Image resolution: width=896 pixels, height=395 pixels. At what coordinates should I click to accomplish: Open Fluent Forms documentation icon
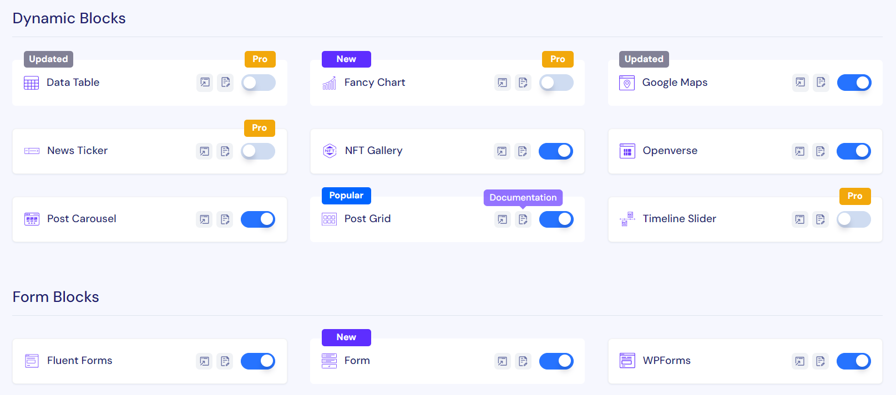[x=225, y=361]
